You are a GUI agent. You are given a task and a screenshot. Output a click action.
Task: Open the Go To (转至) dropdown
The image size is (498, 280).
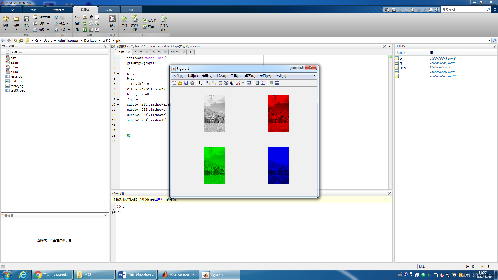[x=68, y=23]
